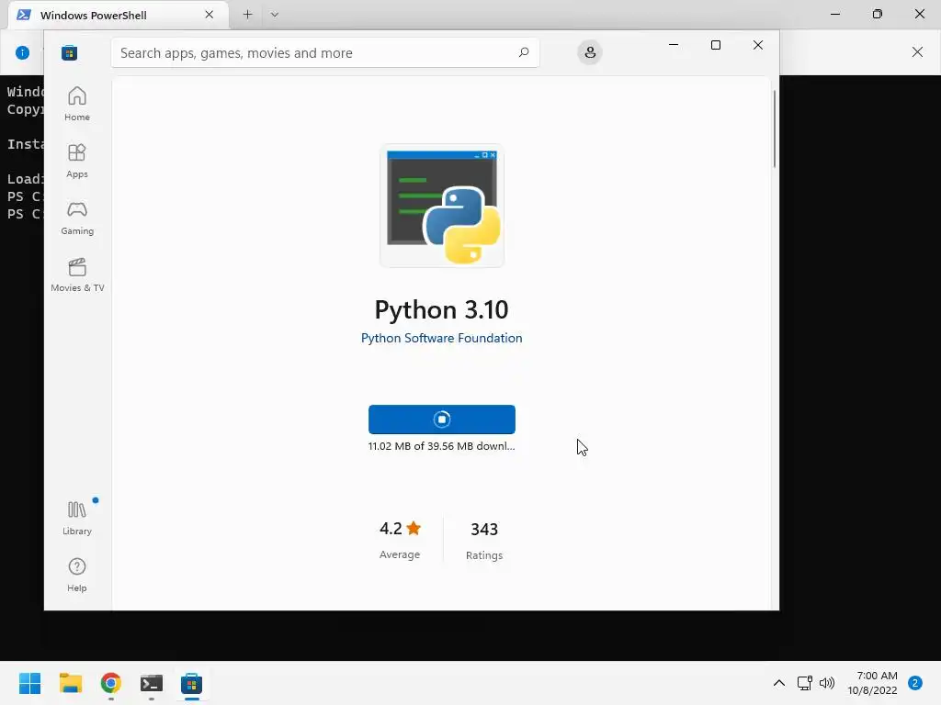Close the Windows PowerShell tab

point(209,15)
